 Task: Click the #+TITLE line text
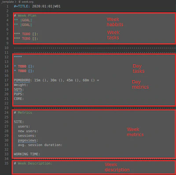tap(37, 6)
